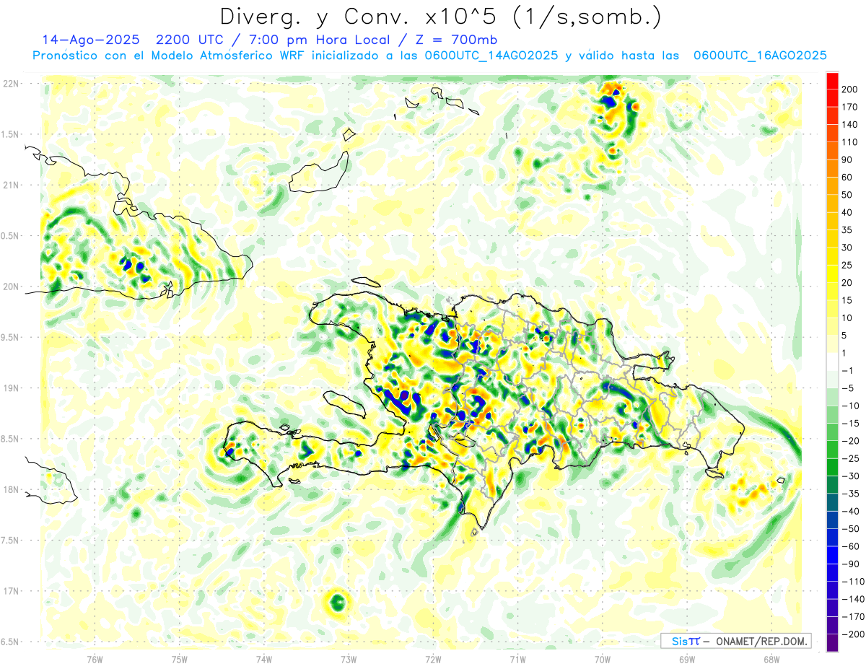Click the '1.5N' latitude label
Screen dimensions: 866x669
click(x=10, y=134)
